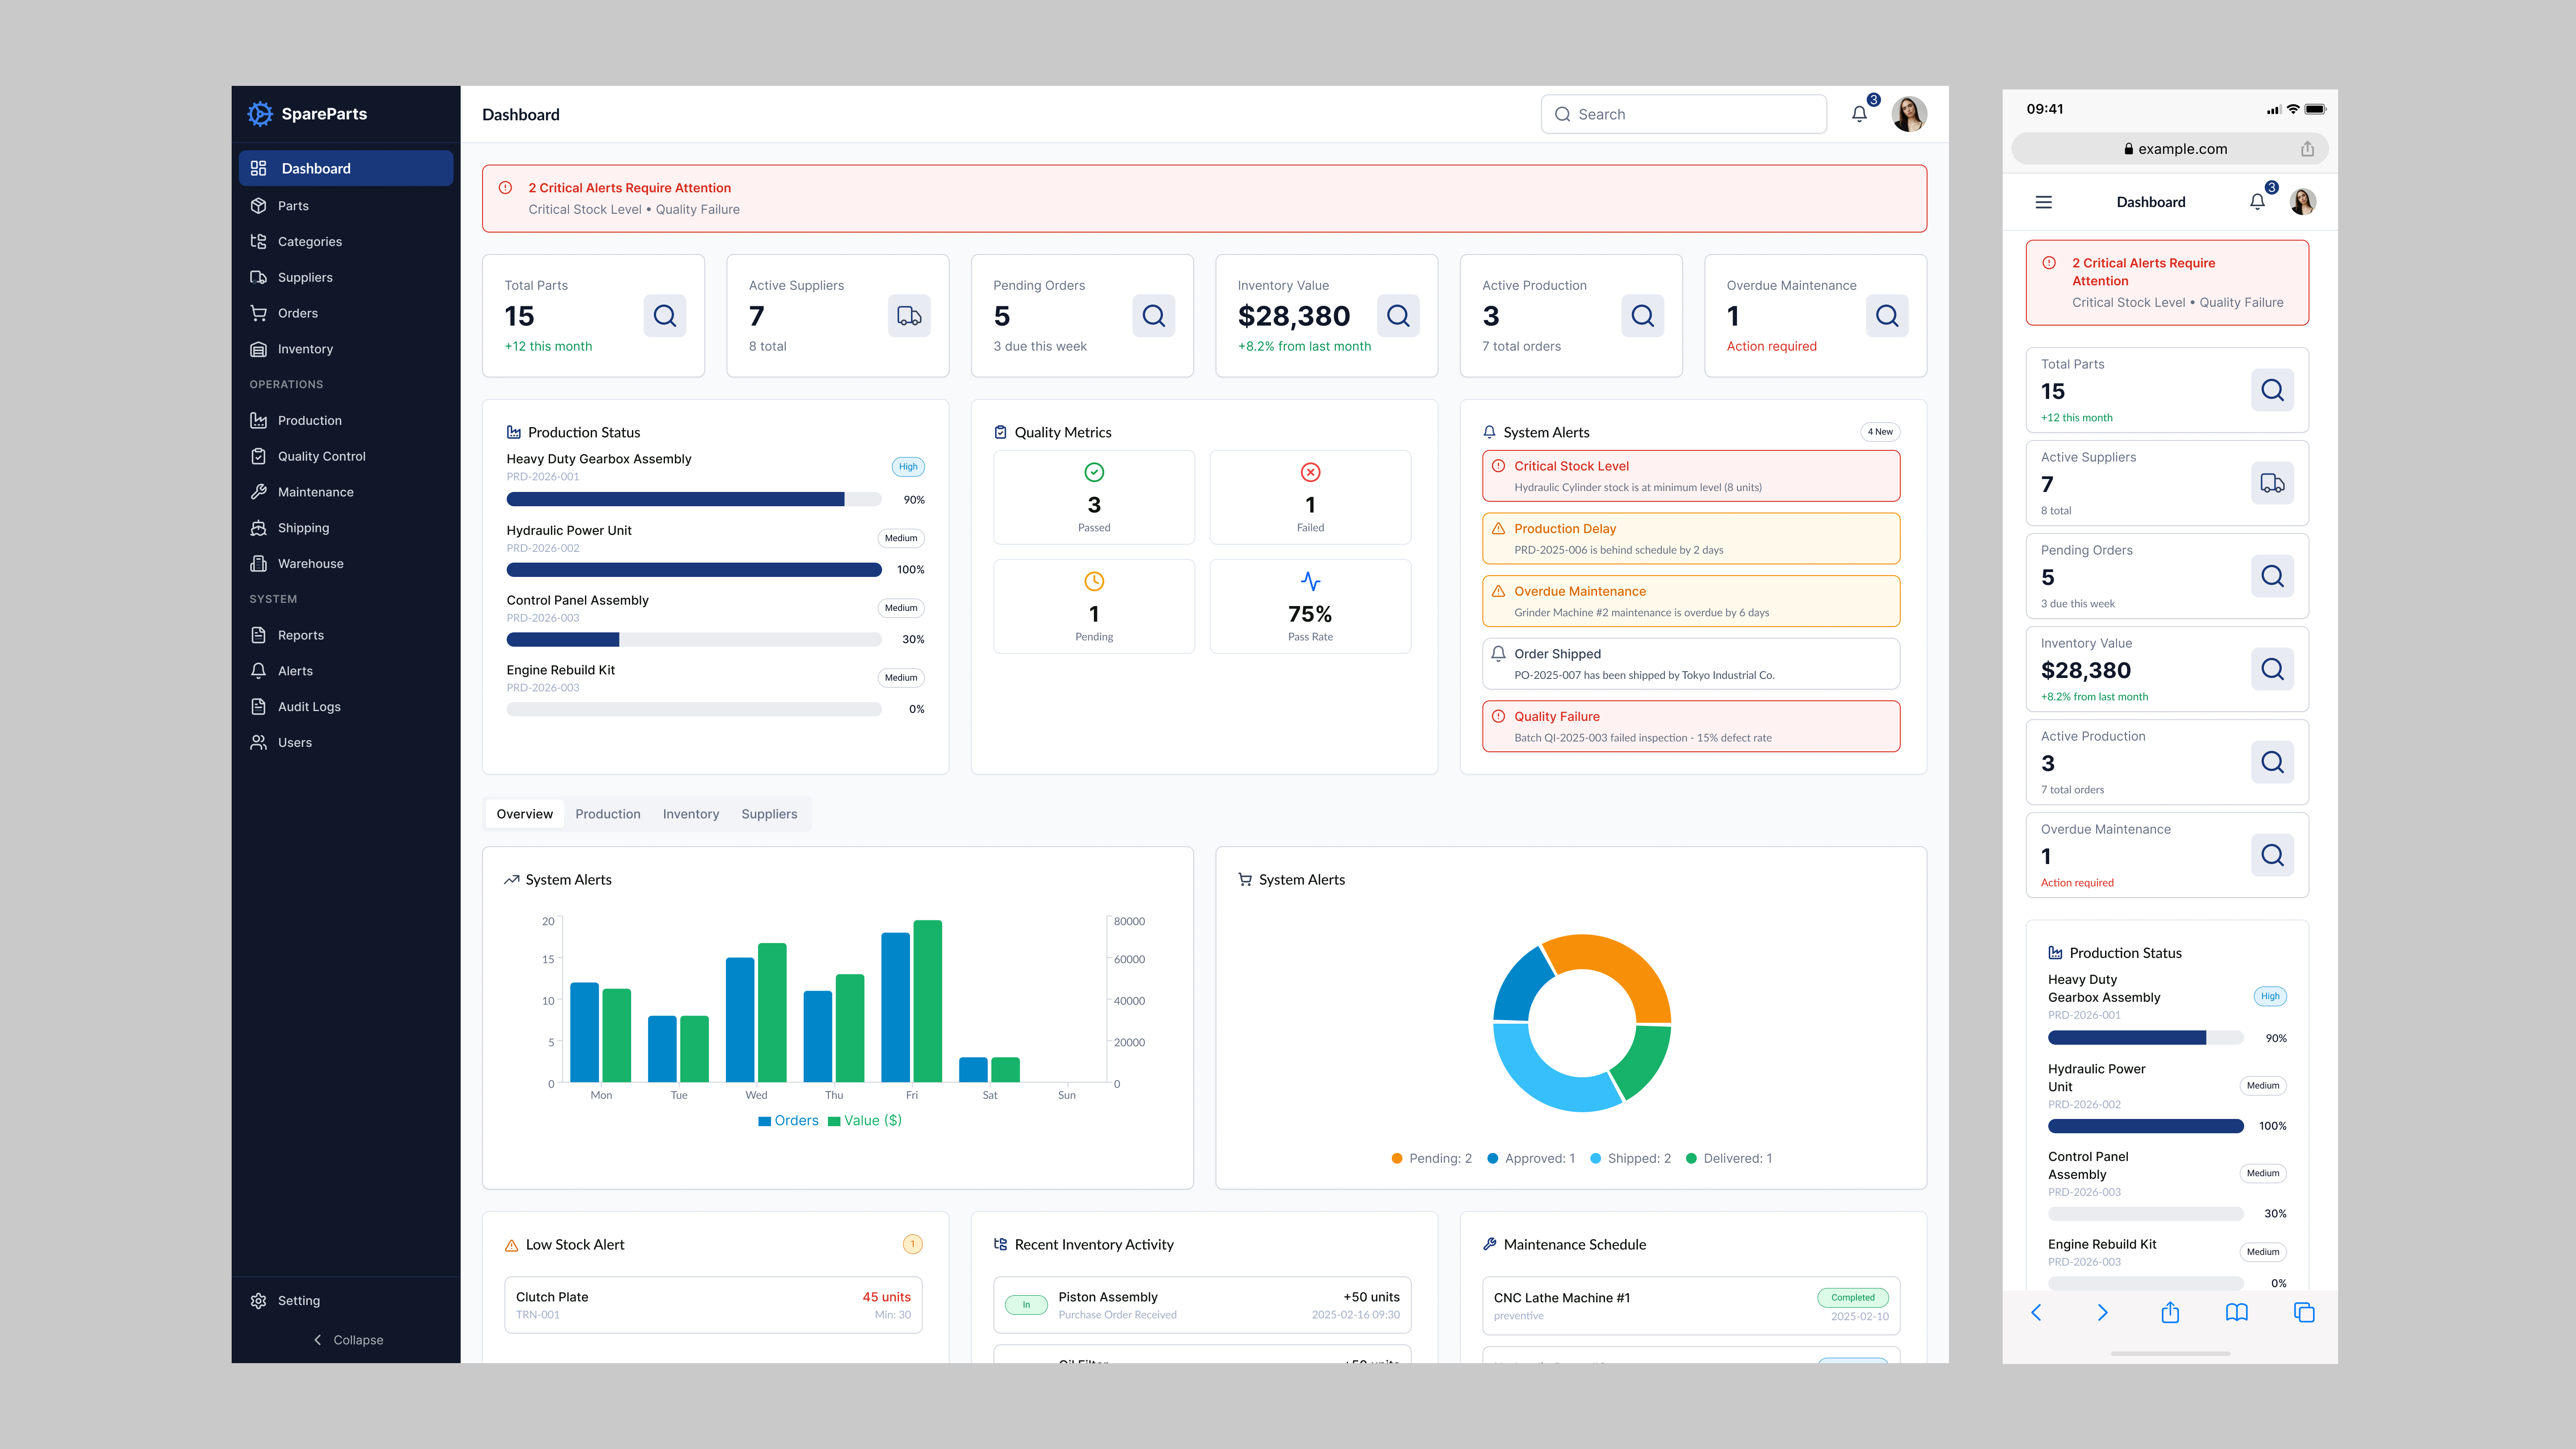The image size is (2576, 1449).
Task: Open Quality Control in the sidebar
Action: click(x=346, y=456)
